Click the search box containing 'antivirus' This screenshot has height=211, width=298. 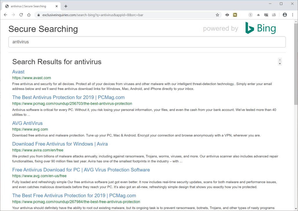(147, 42)
